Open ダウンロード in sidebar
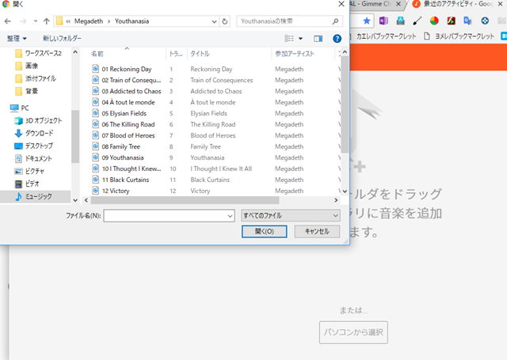 pos(34,133)
